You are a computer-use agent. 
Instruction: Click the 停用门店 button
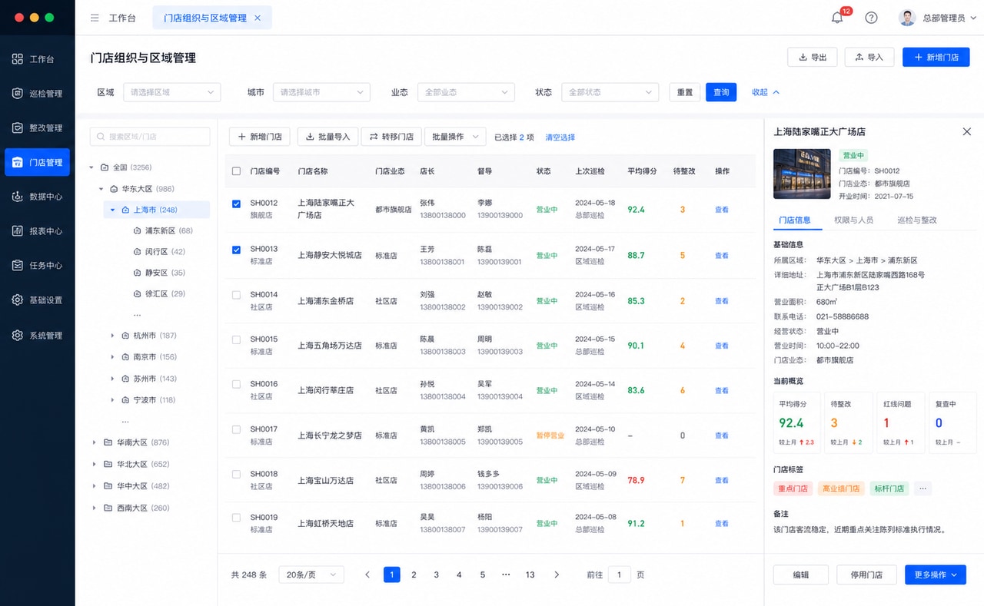pos(867,575)
